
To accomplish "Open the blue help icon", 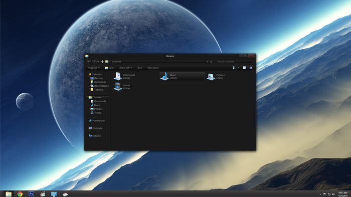I will (x=251, y=68).
